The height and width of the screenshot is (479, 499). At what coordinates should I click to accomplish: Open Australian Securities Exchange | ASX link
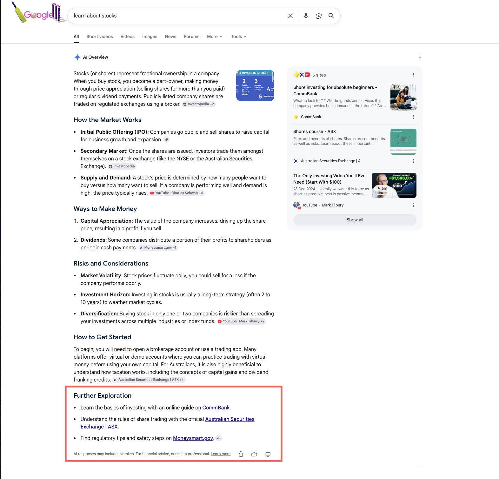pyautogui.click(x=167, y=423)
